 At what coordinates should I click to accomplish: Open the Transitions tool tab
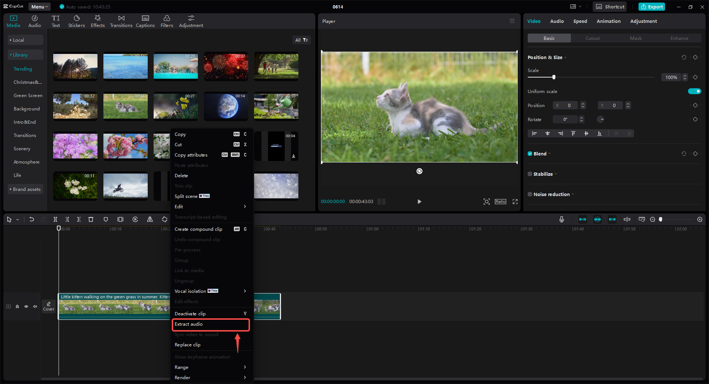pos(121,21)
